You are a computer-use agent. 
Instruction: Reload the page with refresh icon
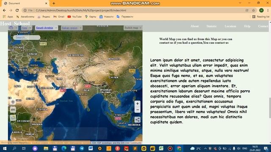coord(17,10)
